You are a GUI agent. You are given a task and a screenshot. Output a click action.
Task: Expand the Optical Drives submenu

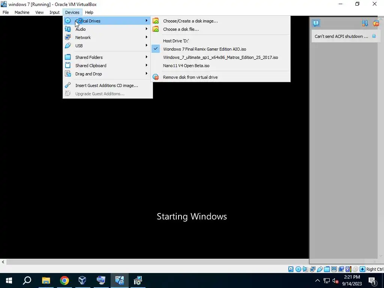pyautogui.click(x=107, y=21)
